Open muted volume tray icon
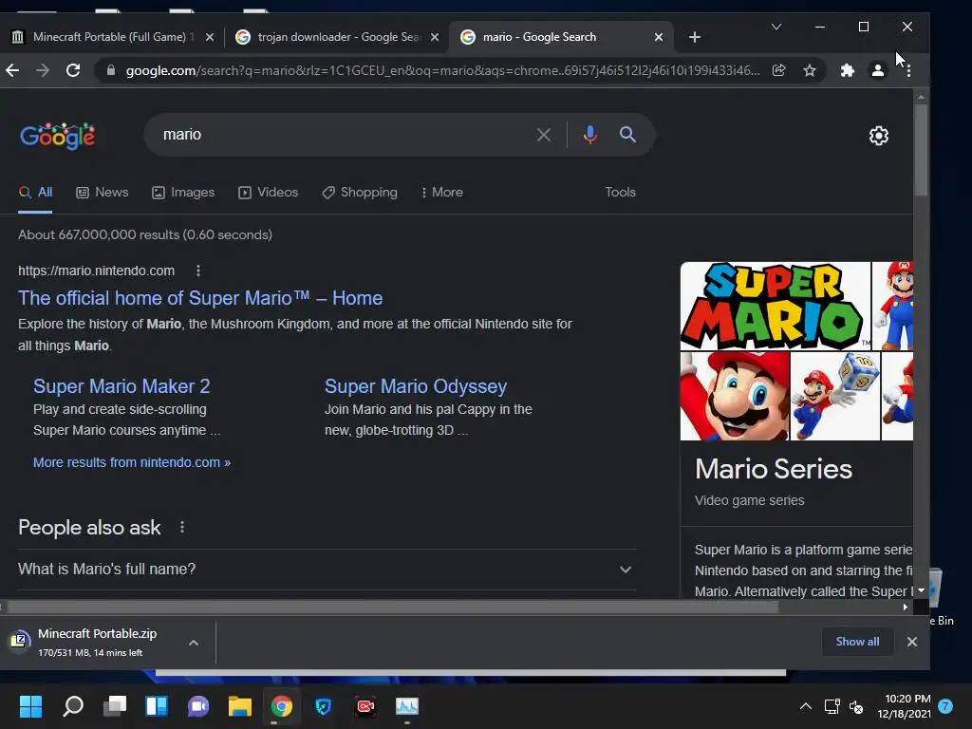This screenshot has height=729, width=972. pyautogui.click(x=857, y=706)
